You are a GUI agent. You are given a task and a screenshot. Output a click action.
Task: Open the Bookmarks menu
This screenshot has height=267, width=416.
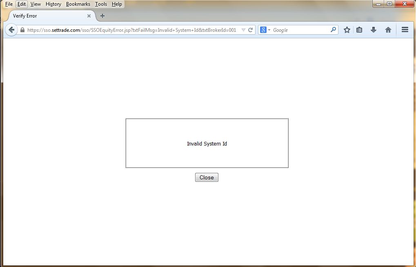(x=78, y=4)
